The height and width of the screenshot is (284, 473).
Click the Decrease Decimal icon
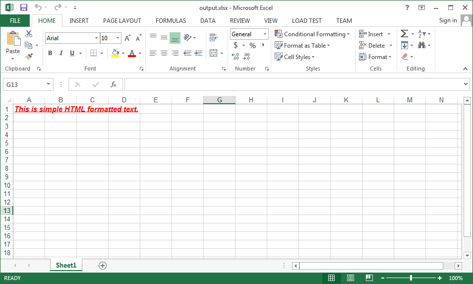pyautogui.click(x=246, y=56)
